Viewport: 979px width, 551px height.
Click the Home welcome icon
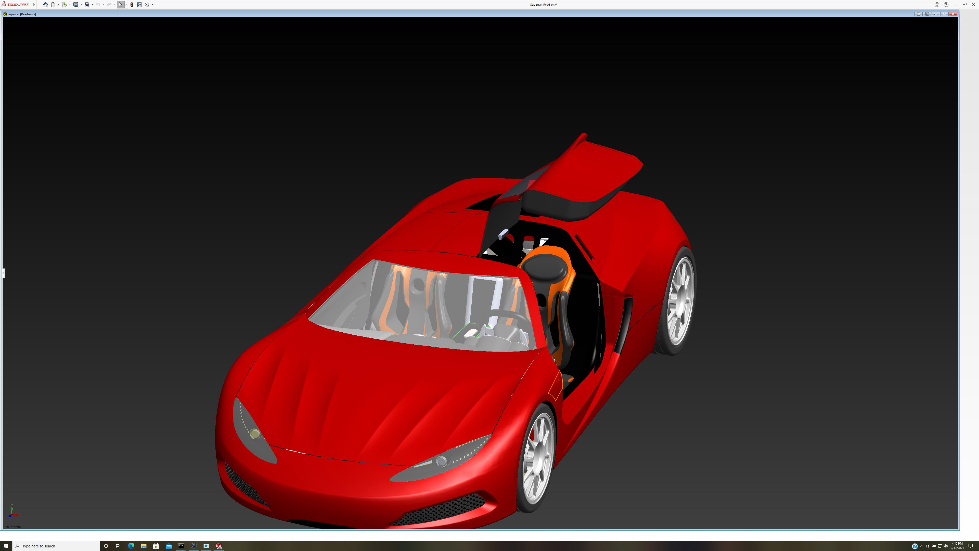click(x=46, y=5)
